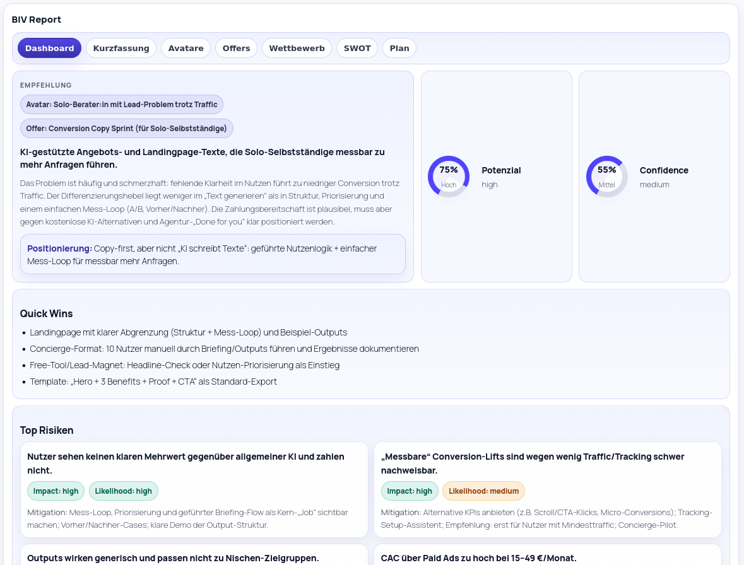Viewport: 744px width, 565px height.
Task: Click the Likelihood: high badge
Action: pos(124,491)
